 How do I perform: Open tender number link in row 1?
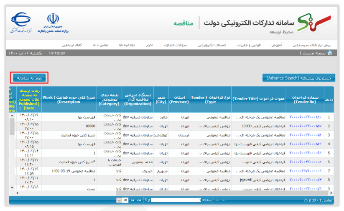click(x=305, y=117)
